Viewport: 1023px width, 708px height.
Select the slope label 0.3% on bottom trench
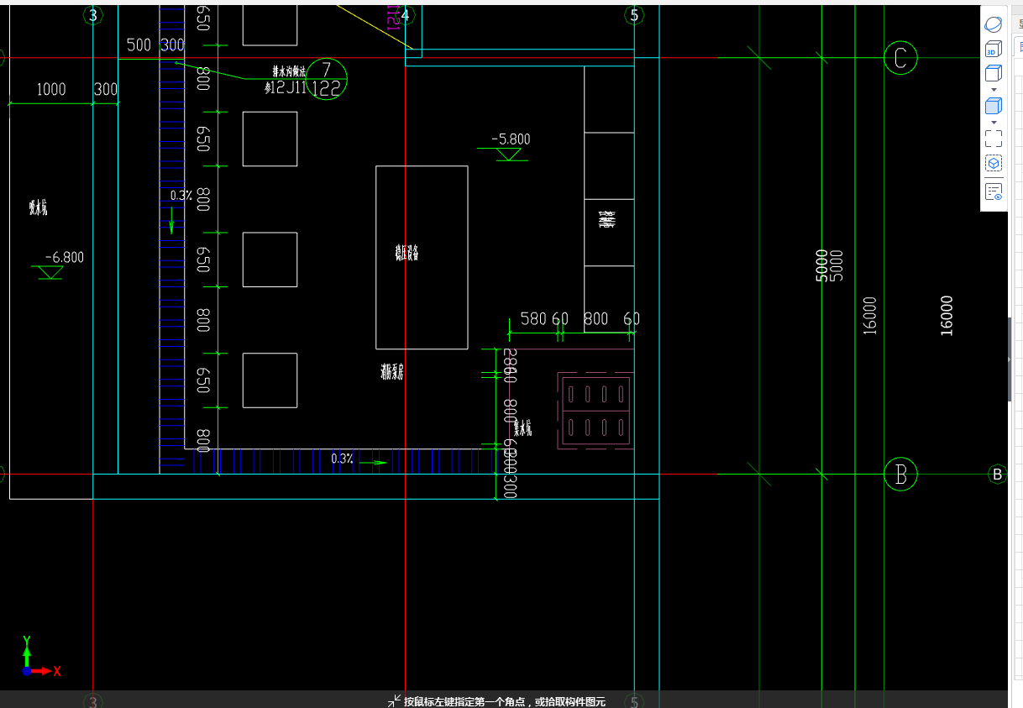click(342, 459)
